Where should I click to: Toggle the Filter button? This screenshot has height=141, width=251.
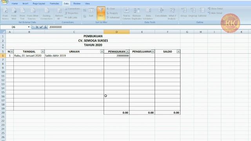101,13
